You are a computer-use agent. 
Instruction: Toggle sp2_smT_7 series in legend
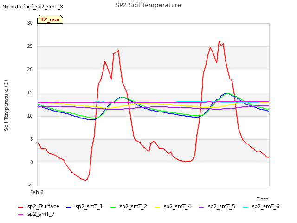36,214
